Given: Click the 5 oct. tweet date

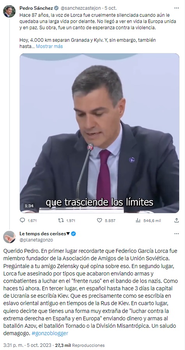Looking at the screenshot, I should pos(111,8).
